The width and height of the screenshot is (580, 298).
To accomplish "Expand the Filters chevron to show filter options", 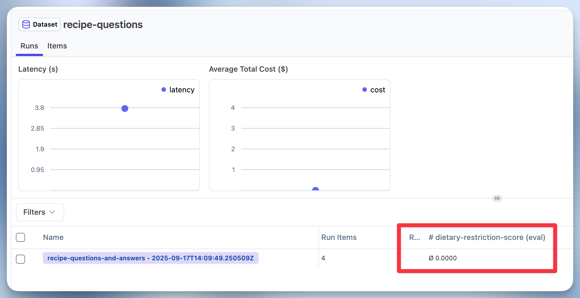I will point(52,212).
